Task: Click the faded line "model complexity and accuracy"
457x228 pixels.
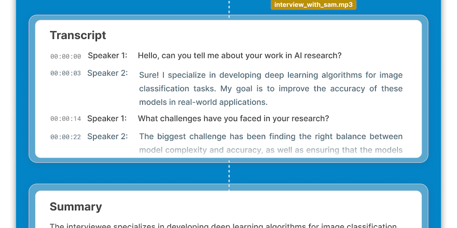Action: 271,150
